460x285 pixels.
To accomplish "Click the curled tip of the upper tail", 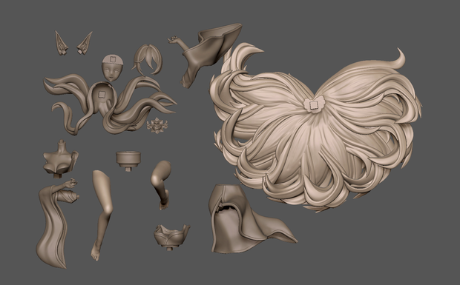I will tap(401, 58).
